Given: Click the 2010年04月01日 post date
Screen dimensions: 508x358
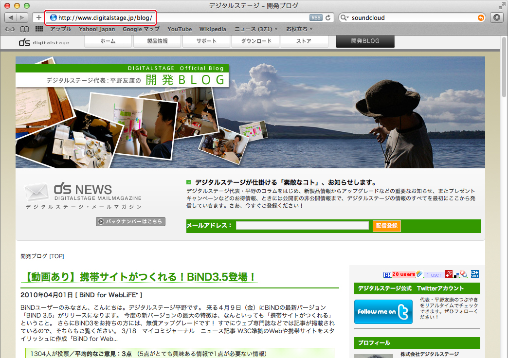Looking at the screenshot, I should [47, 295].
